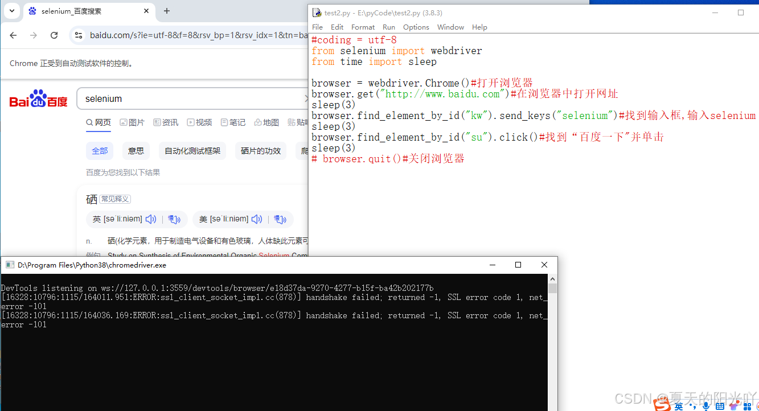Viewport: 759px width, 411px height.
Task: Minimize the chromedriver.exe console window
Action: click(x=492, y=265)
